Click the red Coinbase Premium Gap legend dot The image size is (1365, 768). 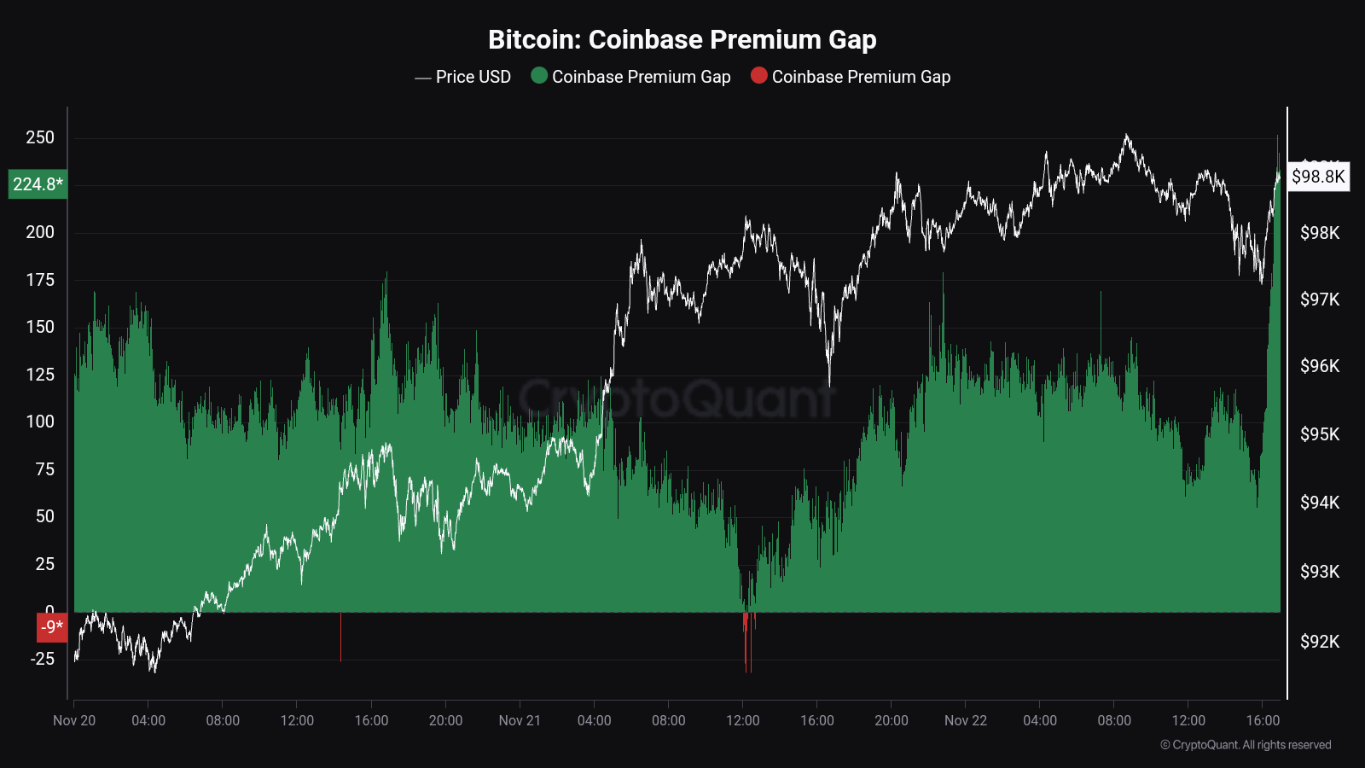pos(758,76)
